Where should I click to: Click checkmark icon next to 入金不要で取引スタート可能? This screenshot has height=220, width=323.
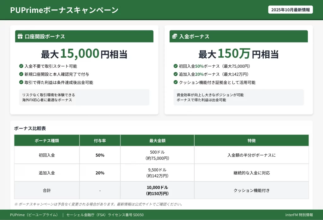tap(21, 66)
